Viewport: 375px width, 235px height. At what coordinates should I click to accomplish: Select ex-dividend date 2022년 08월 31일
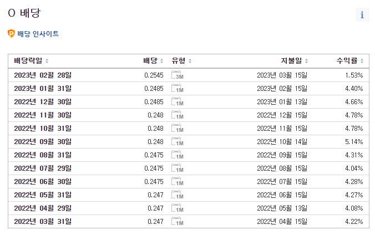tap(43, 155)
